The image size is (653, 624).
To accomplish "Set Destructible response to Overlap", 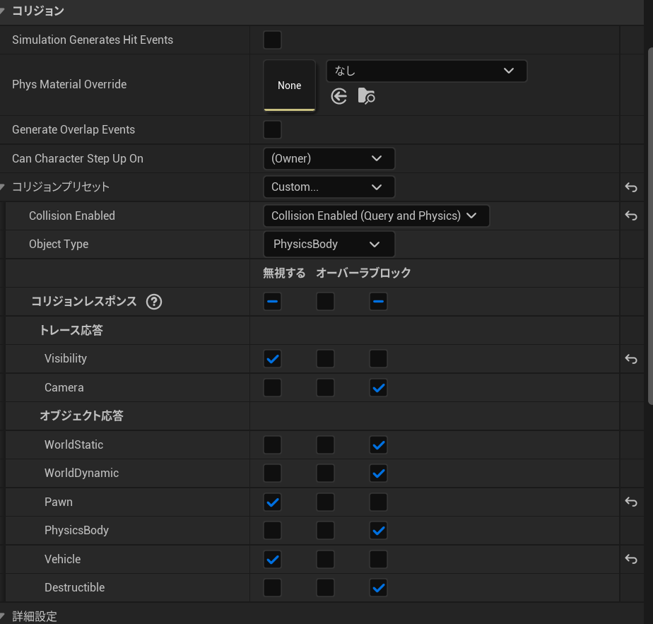I will point(325,588).
